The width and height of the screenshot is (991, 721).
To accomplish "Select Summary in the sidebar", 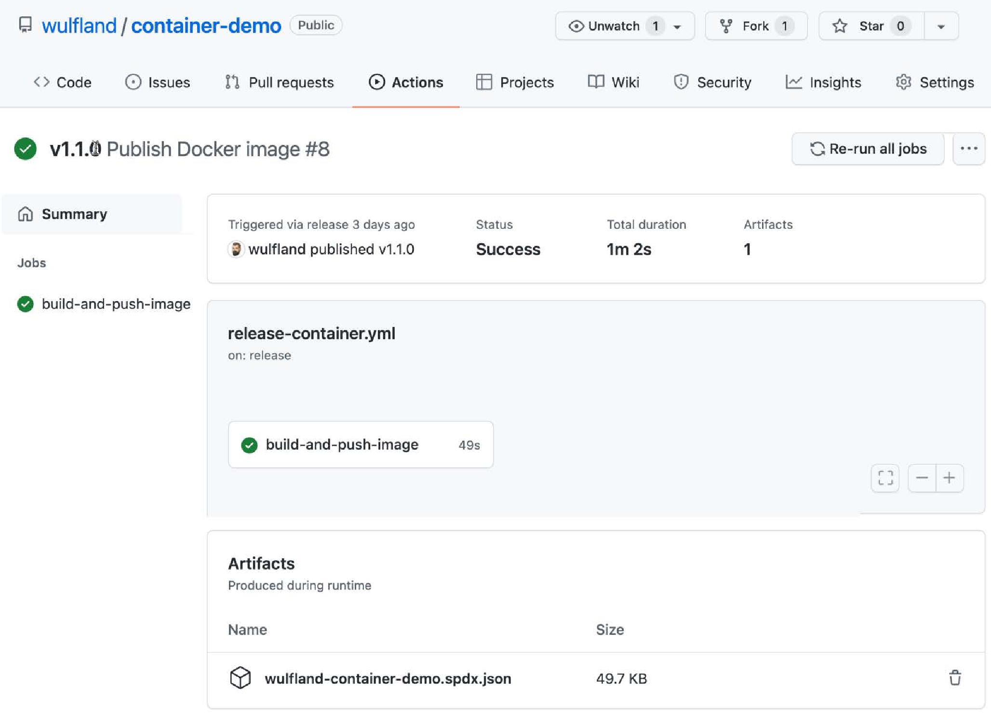I will pos(92,214).
